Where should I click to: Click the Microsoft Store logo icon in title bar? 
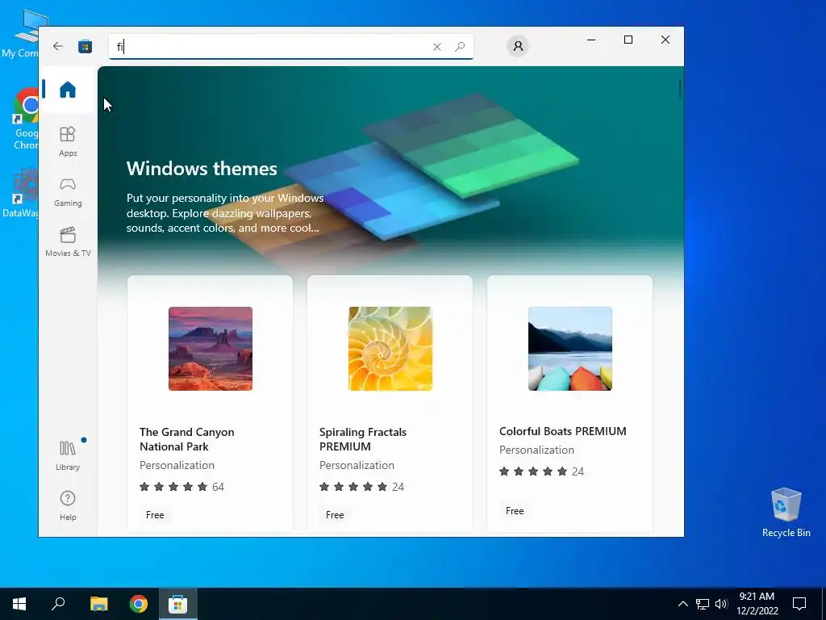(x=85, y=46)
